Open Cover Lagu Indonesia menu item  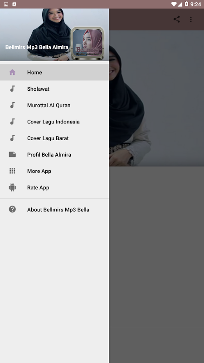click(54, 122)
